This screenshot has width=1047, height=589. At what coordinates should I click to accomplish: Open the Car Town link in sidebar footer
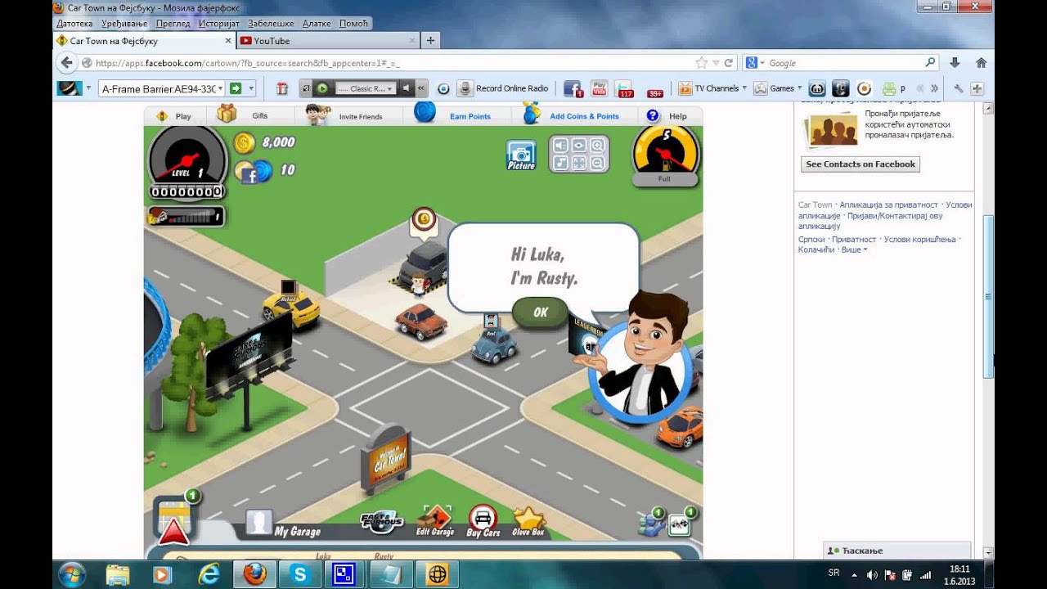815,205
